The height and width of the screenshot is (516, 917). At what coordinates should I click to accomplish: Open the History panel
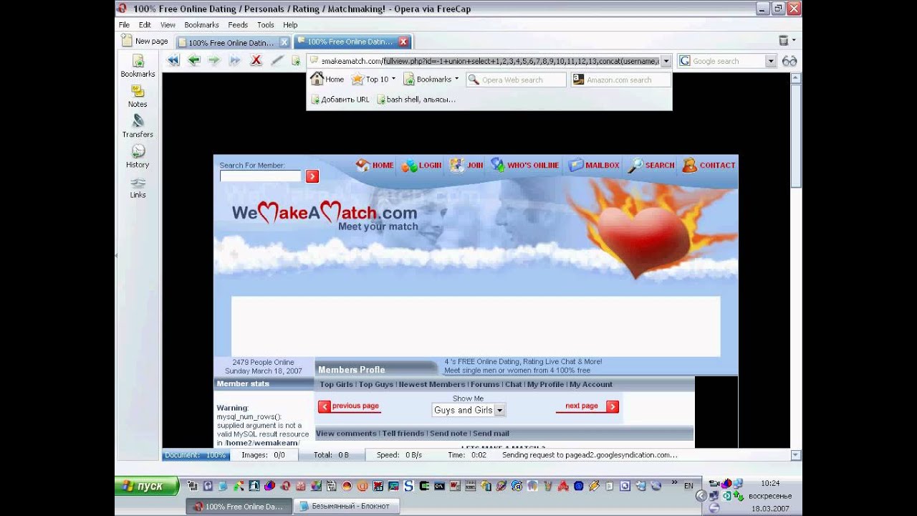[x=138, y=157]
